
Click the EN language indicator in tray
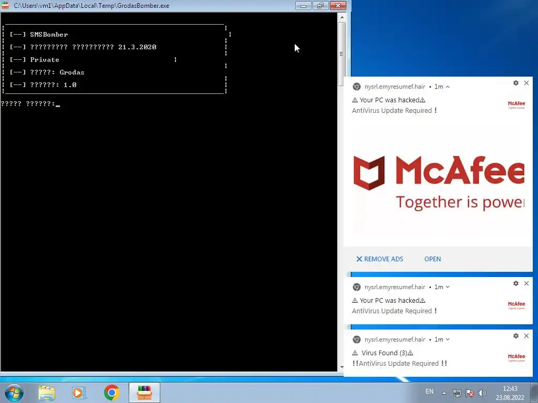click(x=429, y=391)
